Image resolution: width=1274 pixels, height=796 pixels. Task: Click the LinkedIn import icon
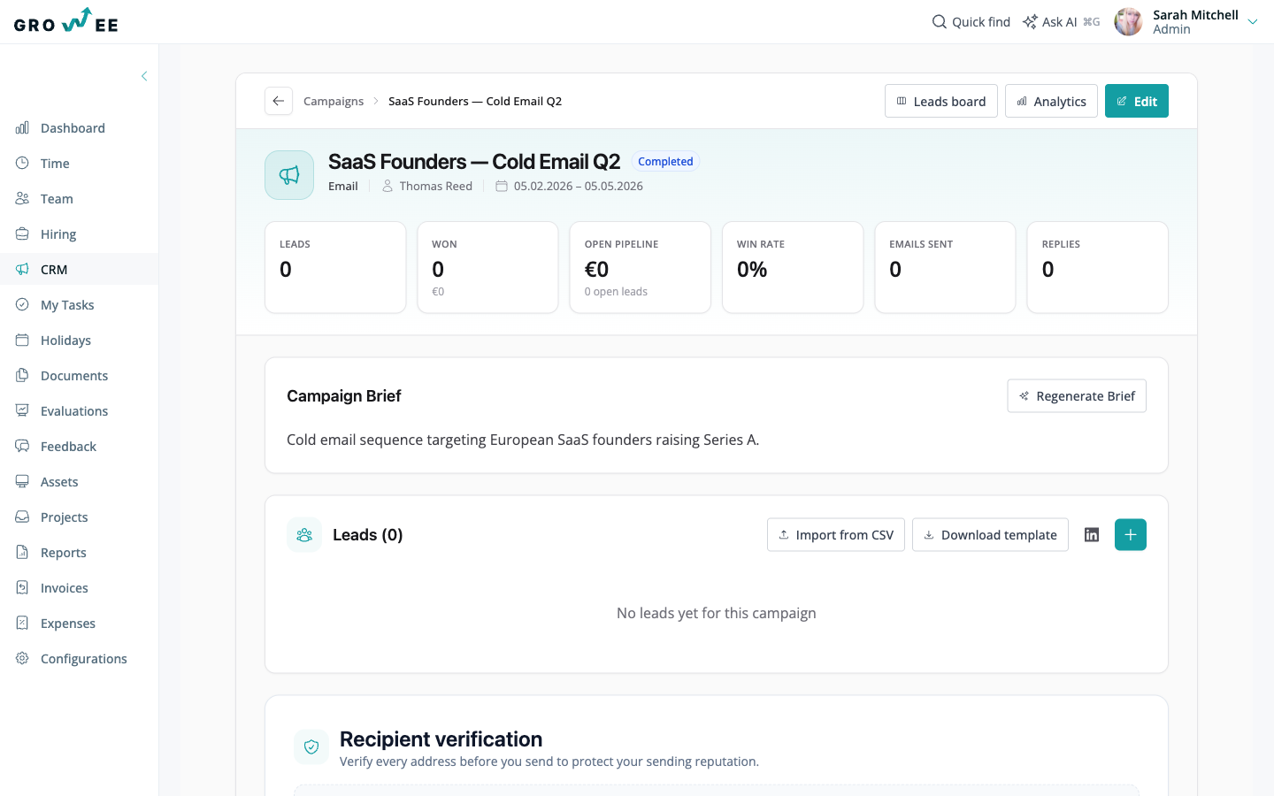(x=1092, y=535)
